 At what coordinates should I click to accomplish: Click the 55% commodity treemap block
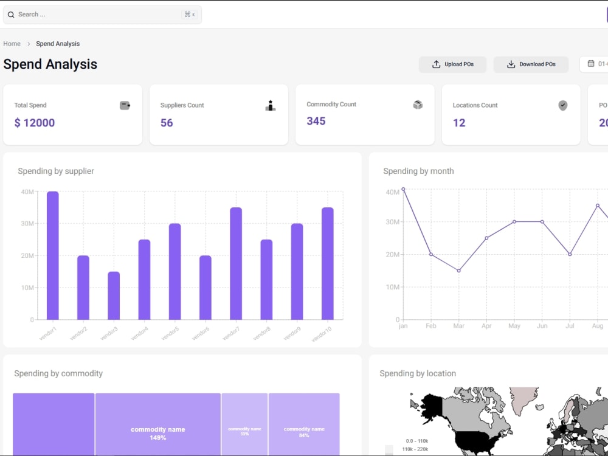click(x=244, y=424)
